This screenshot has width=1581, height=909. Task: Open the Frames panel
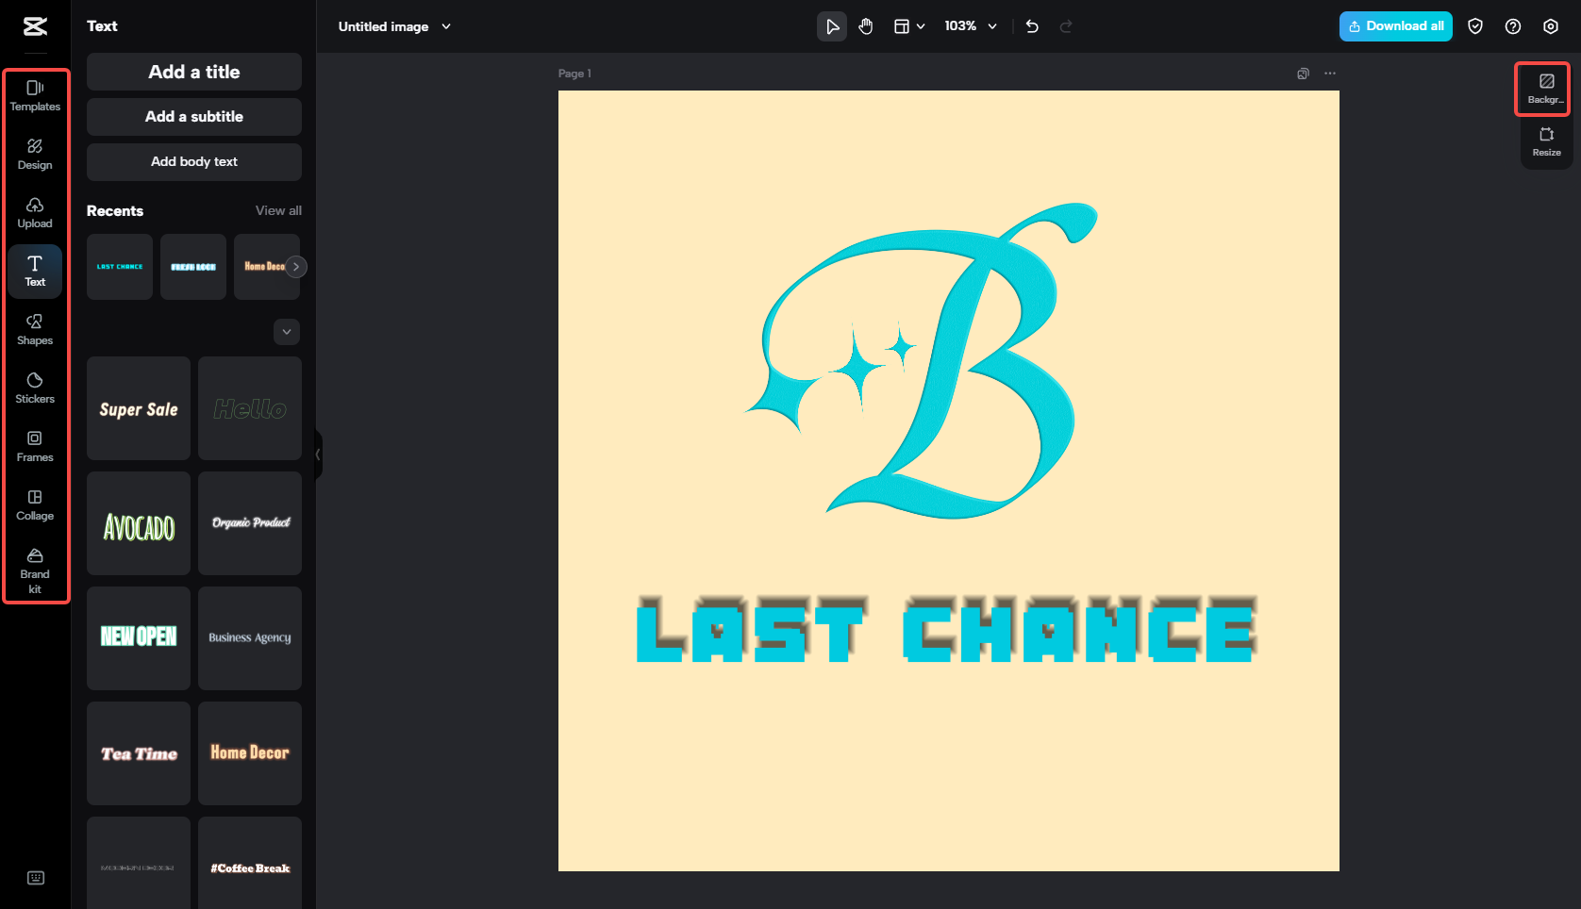coord(35,446)
